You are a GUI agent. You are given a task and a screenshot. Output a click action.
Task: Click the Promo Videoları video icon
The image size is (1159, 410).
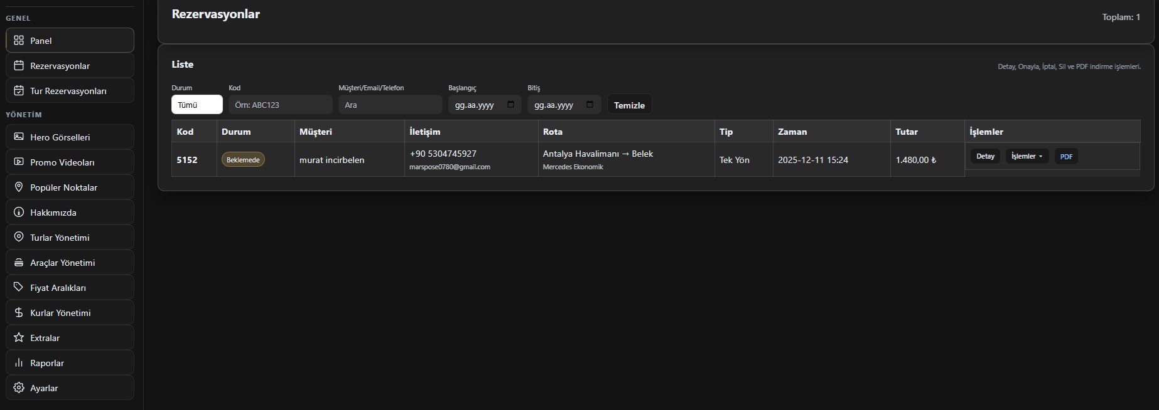point(19,162)
